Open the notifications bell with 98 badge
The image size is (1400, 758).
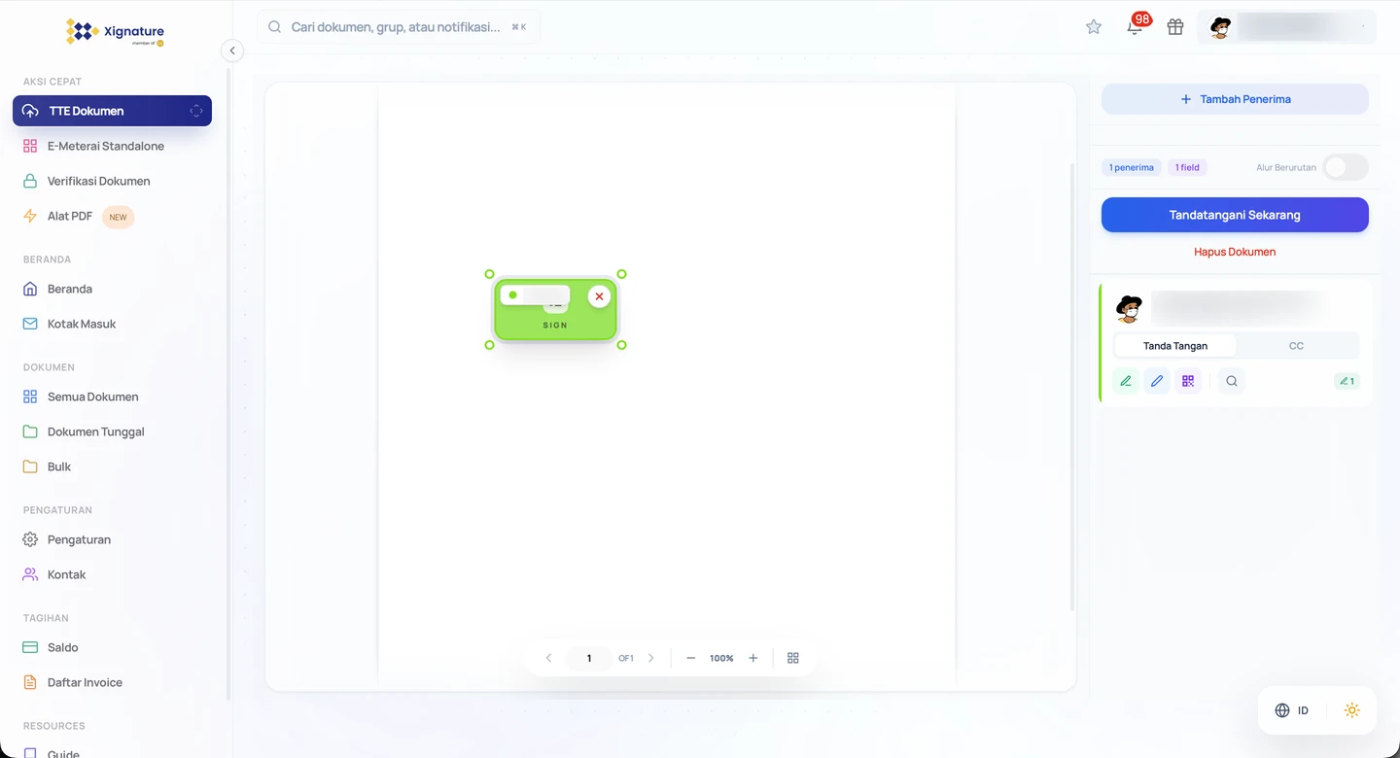pyautogui.click(x=1135, y=27)
